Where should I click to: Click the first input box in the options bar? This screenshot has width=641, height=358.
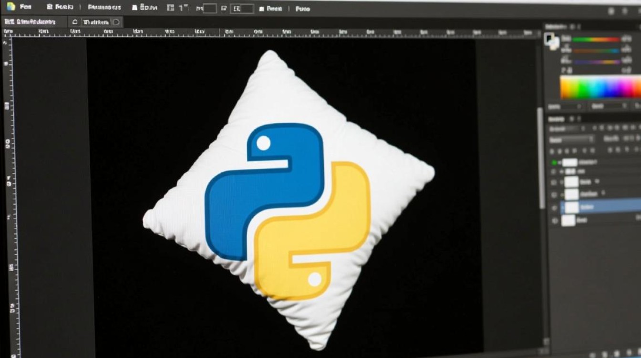click(x=209, y=9)
